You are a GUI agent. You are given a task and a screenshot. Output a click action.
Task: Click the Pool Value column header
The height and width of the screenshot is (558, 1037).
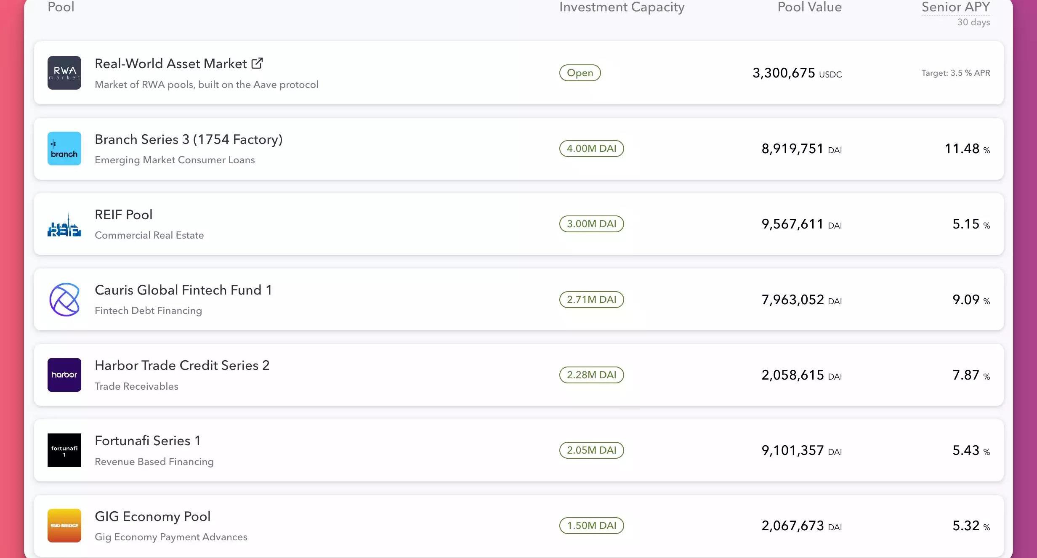tap(809, 7)
